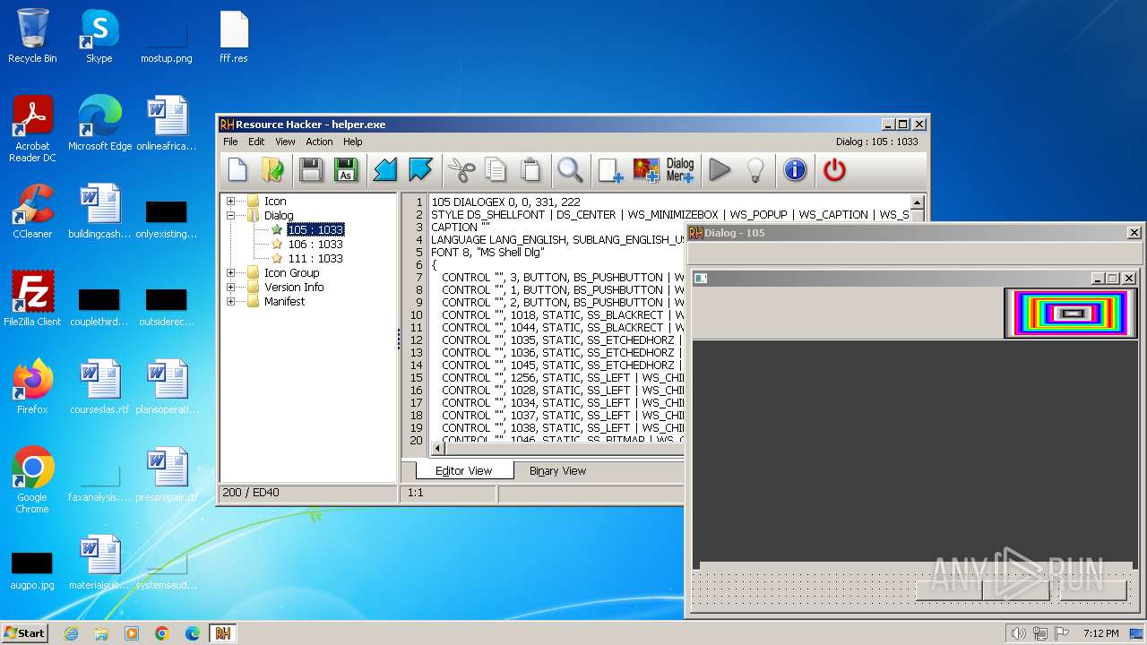Click the Add image resource icon
The height and width of the screenshot is (645, 1147).
click(x=645, y=169)
